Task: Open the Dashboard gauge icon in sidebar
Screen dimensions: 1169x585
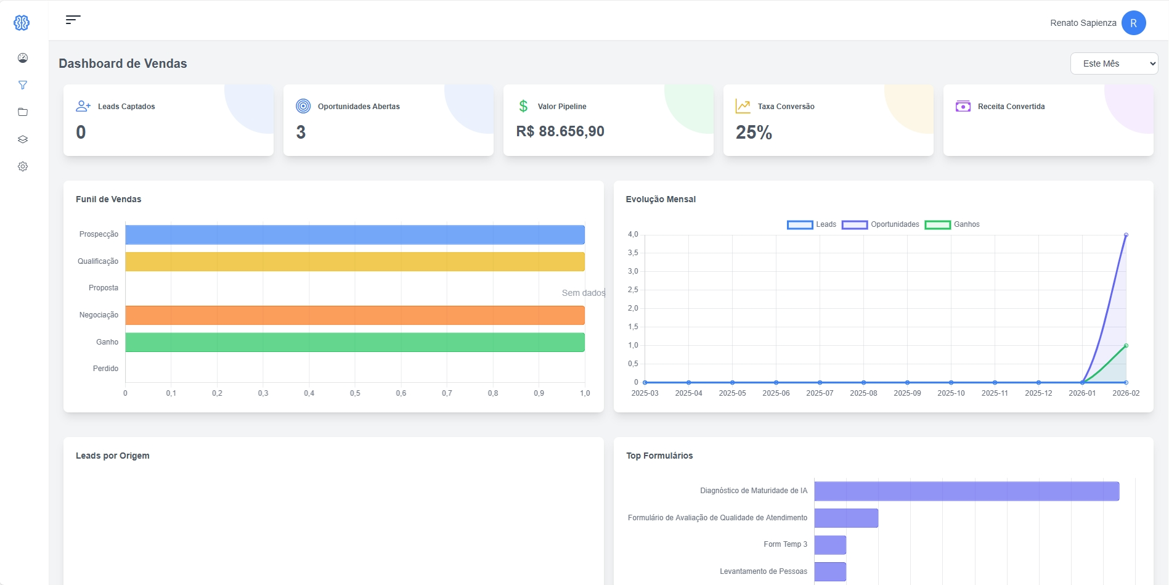Action: 22,57
